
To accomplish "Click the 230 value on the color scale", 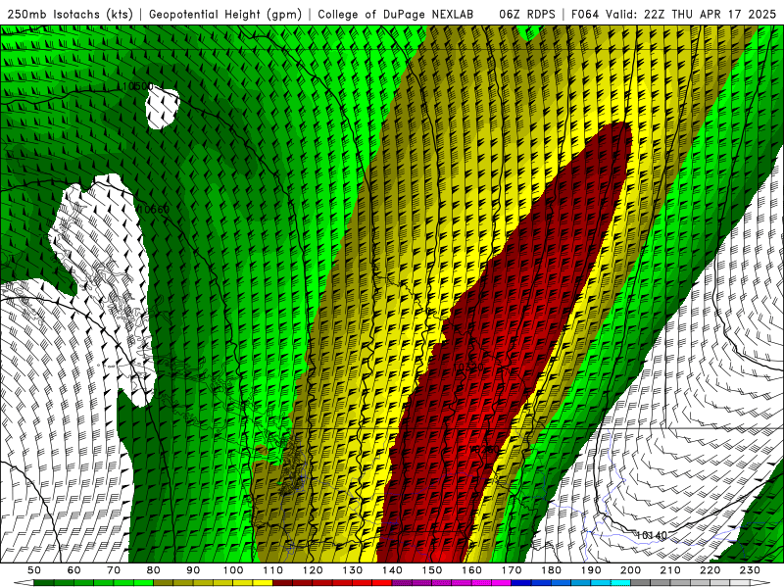I will point(750,570).
